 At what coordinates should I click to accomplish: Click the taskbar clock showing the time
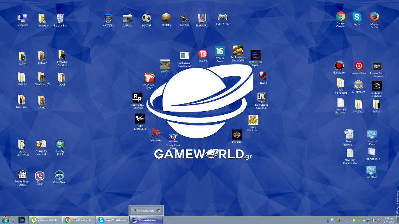pos(388,220)
